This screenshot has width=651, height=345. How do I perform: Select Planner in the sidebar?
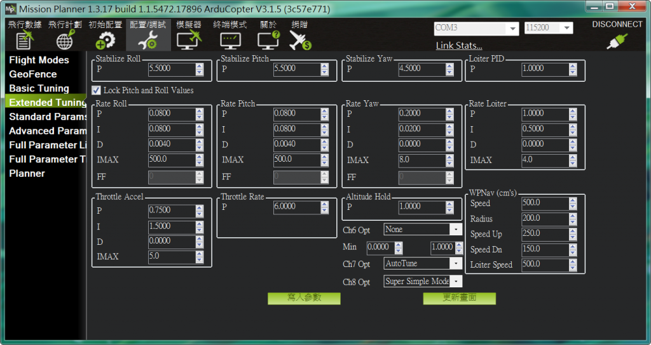27,173
